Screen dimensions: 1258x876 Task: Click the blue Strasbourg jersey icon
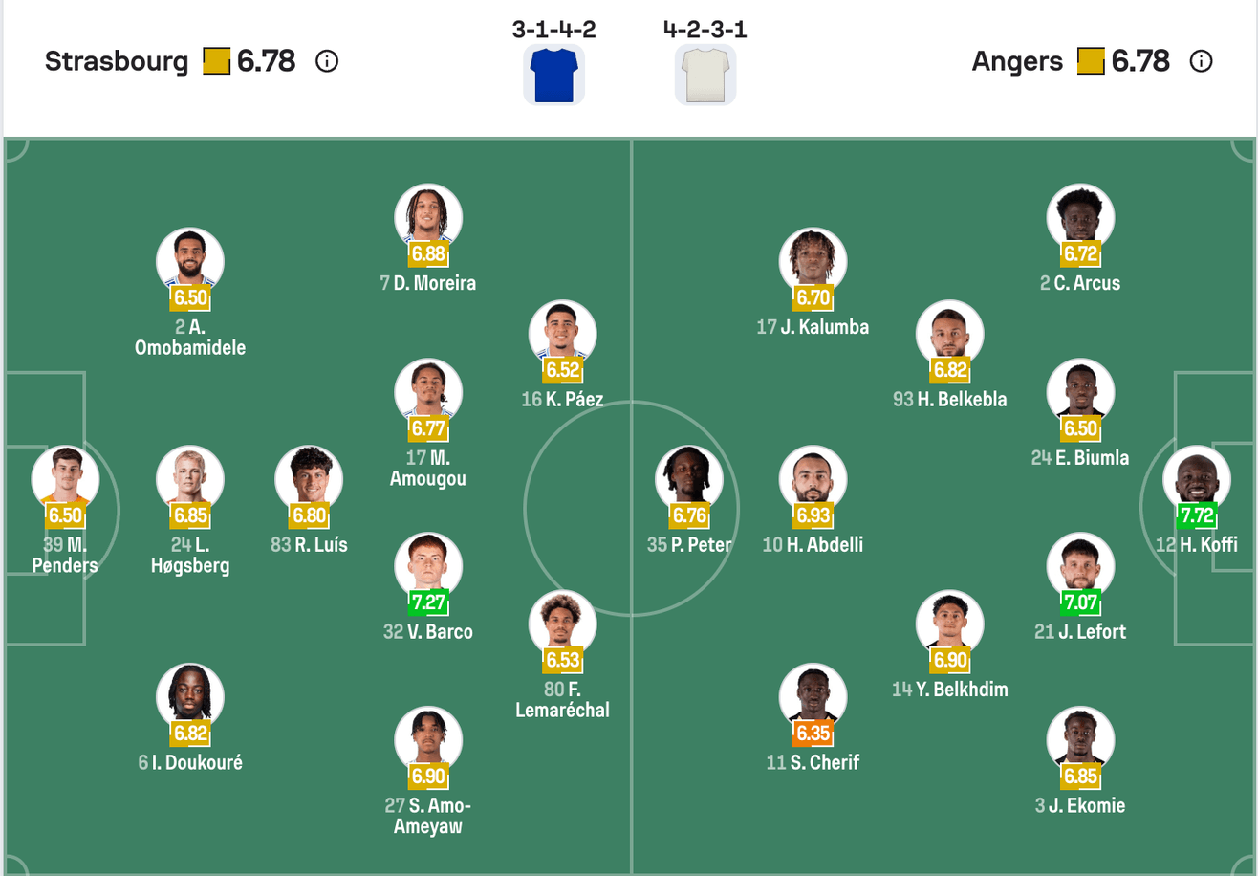coord(553,74)
